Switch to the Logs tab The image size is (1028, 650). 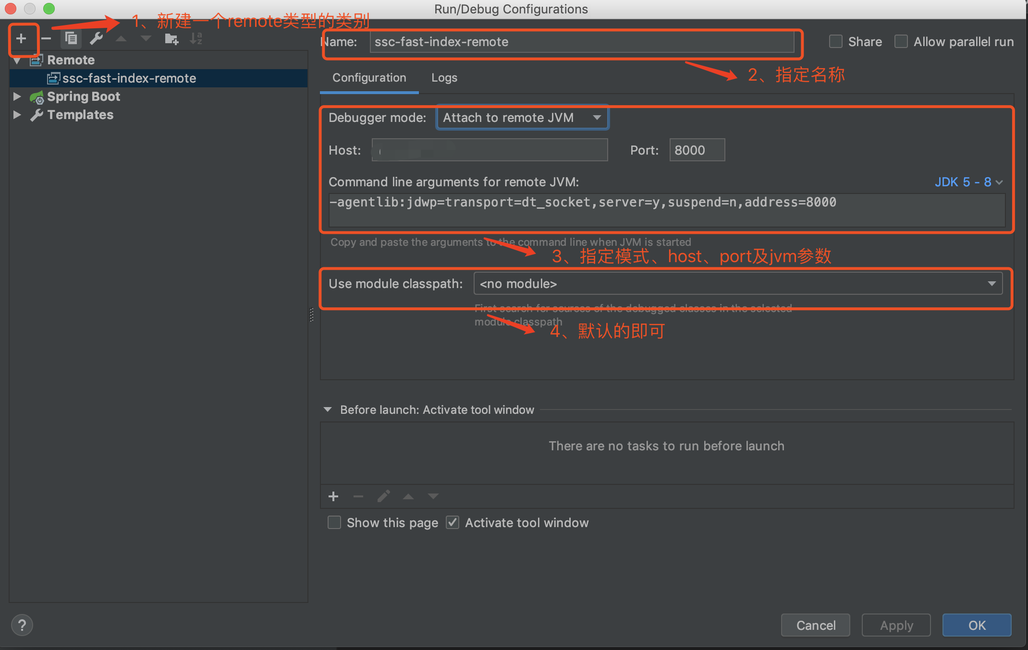(444, 78)
